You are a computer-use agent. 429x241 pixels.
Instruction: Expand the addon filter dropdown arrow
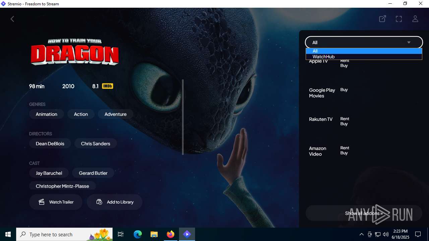point(409,43)
